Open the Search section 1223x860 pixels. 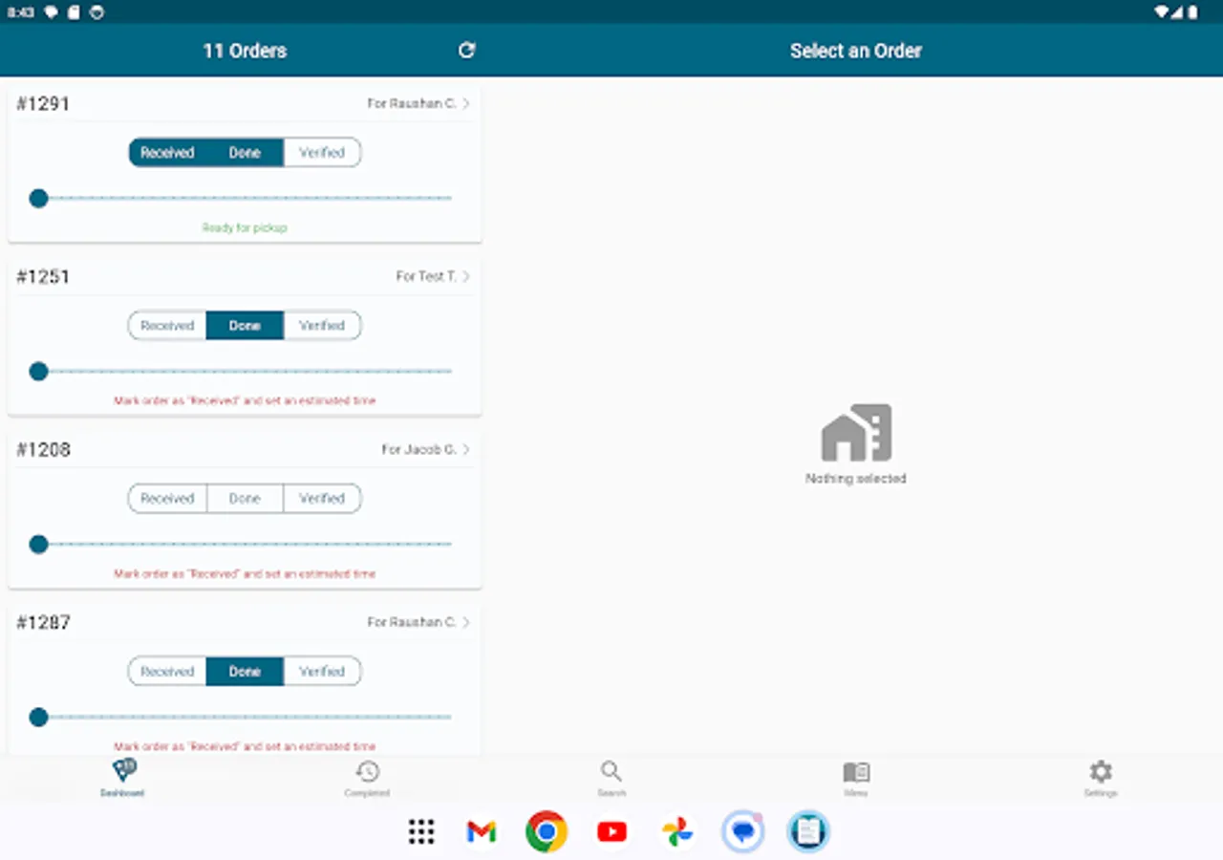click(611, 777)
